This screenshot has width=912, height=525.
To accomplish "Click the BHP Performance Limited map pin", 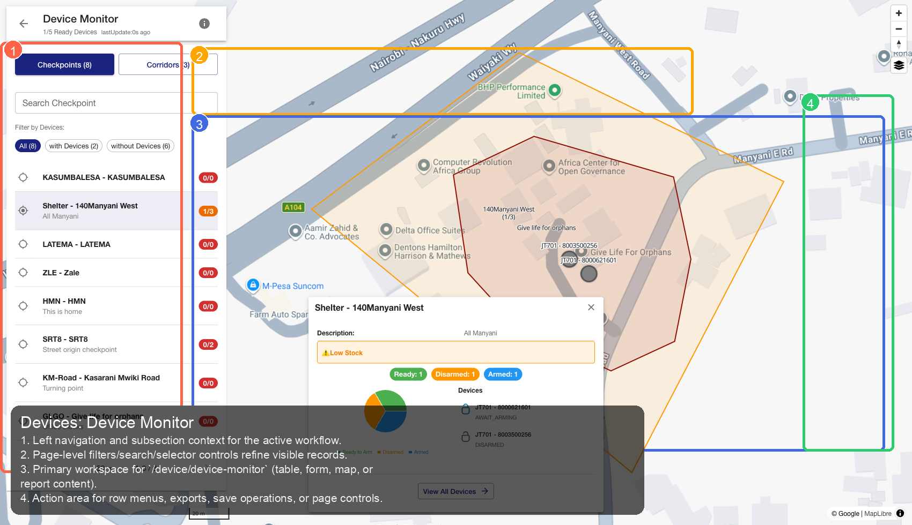I will pos(555,90).
